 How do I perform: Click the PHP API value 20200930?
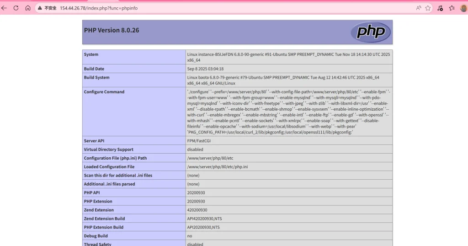196,193
